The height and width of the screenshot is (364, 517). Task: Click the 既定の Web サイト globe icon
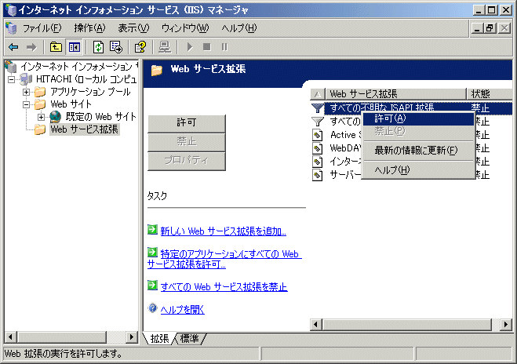point(55,117)
